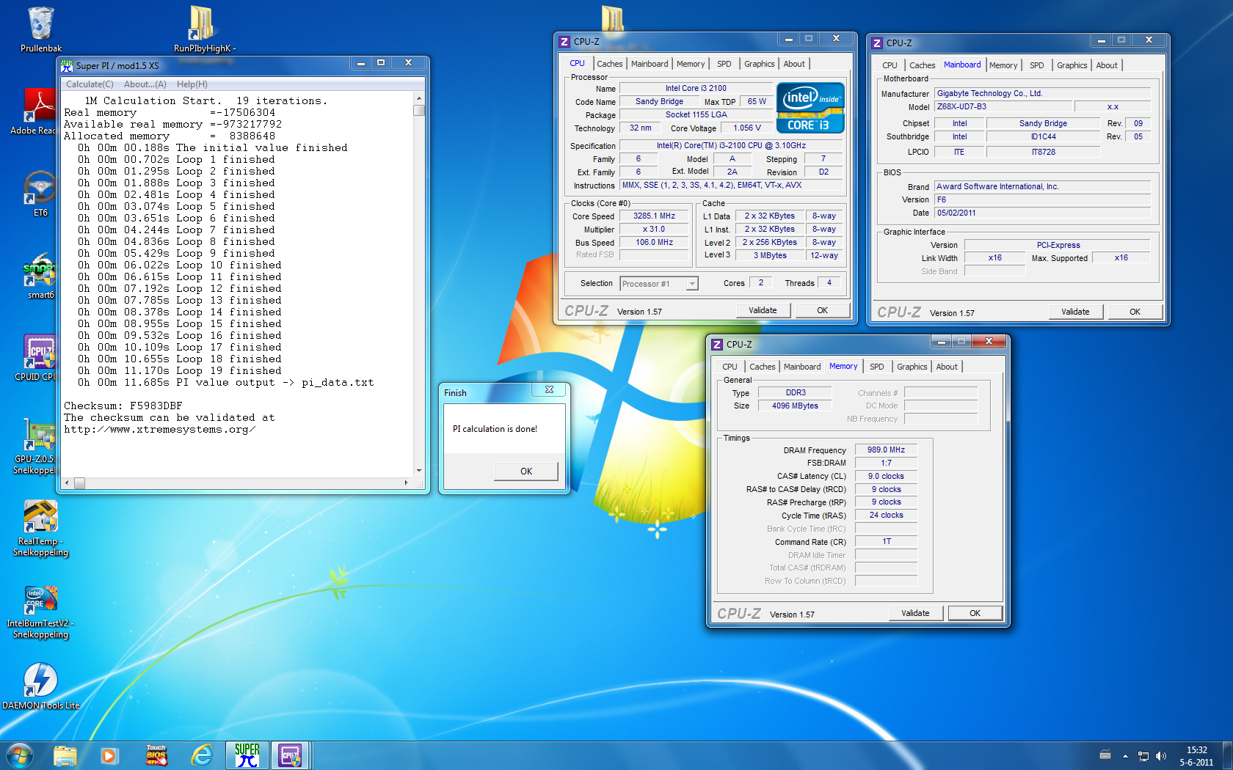Click Validate in CPU-Z CPU window

763,310
